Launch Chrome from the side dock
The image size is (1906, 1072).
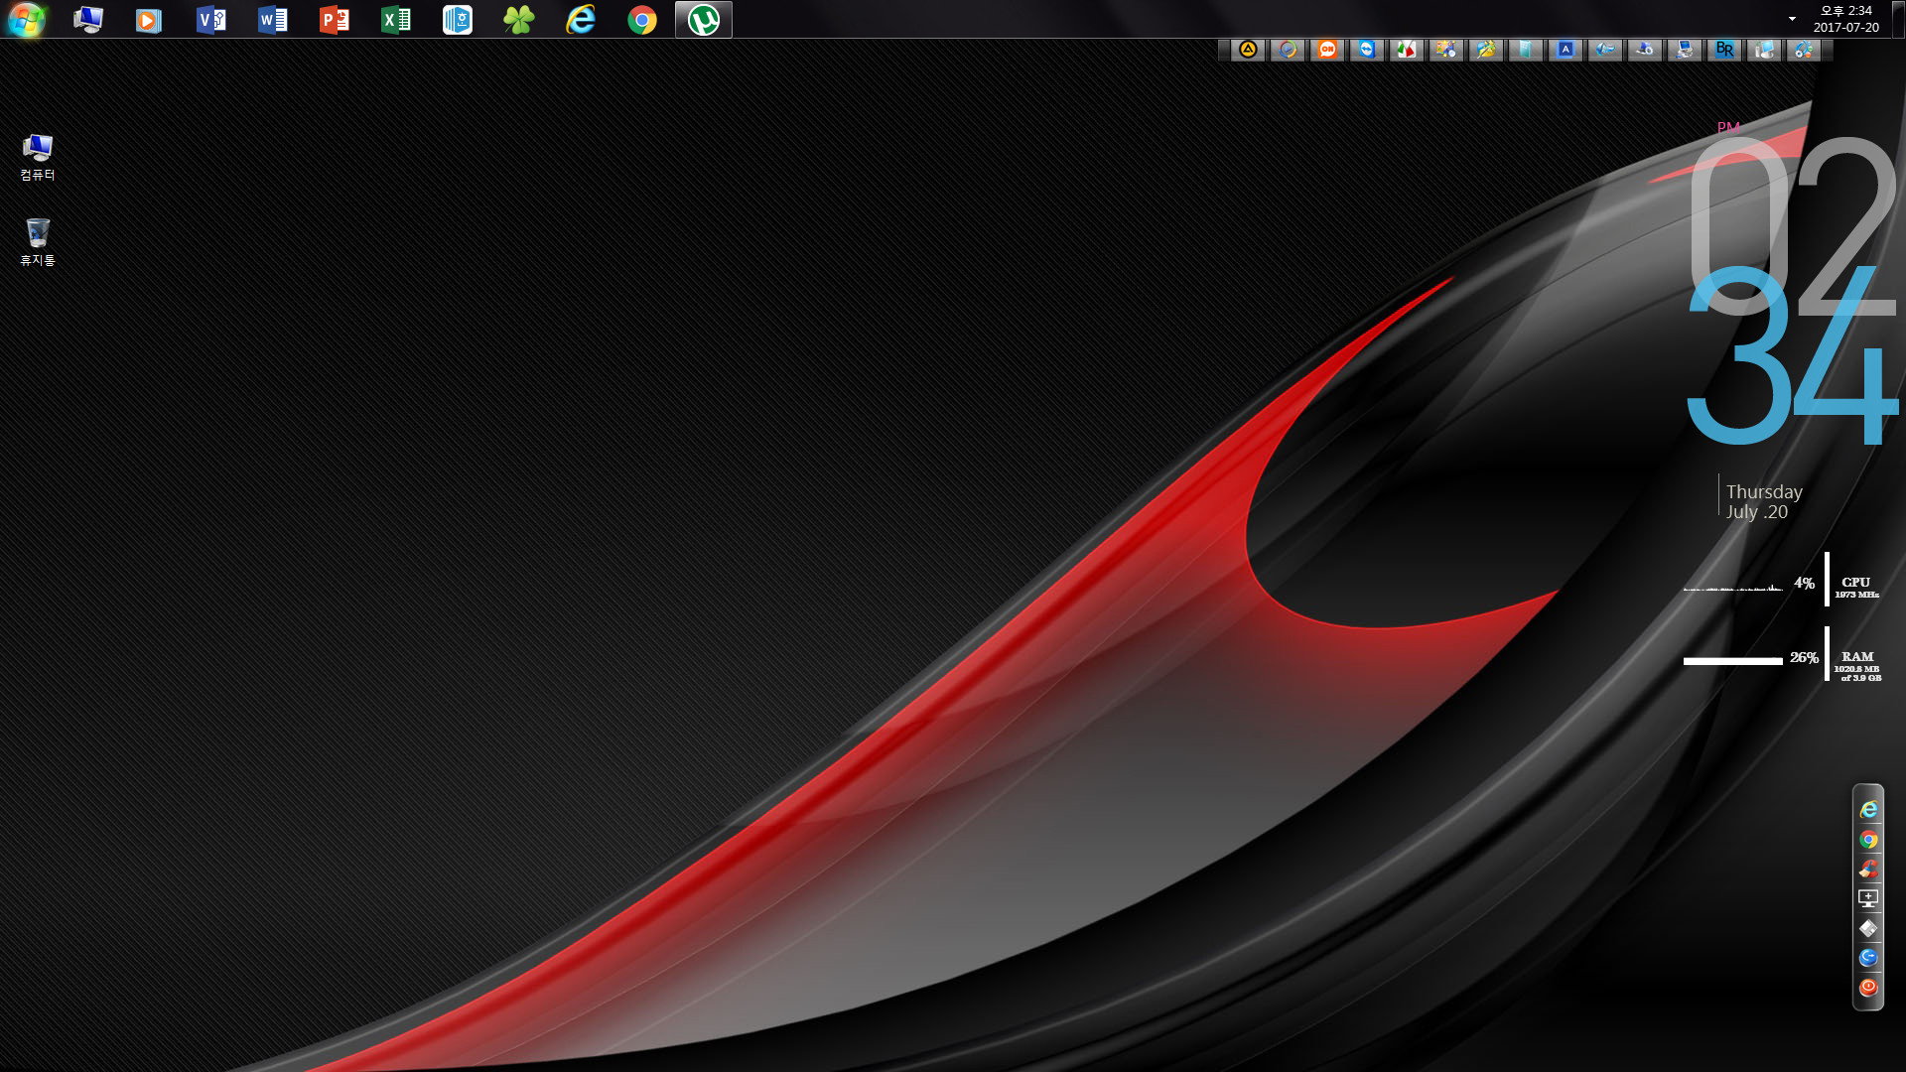[x=1868, y=840]
